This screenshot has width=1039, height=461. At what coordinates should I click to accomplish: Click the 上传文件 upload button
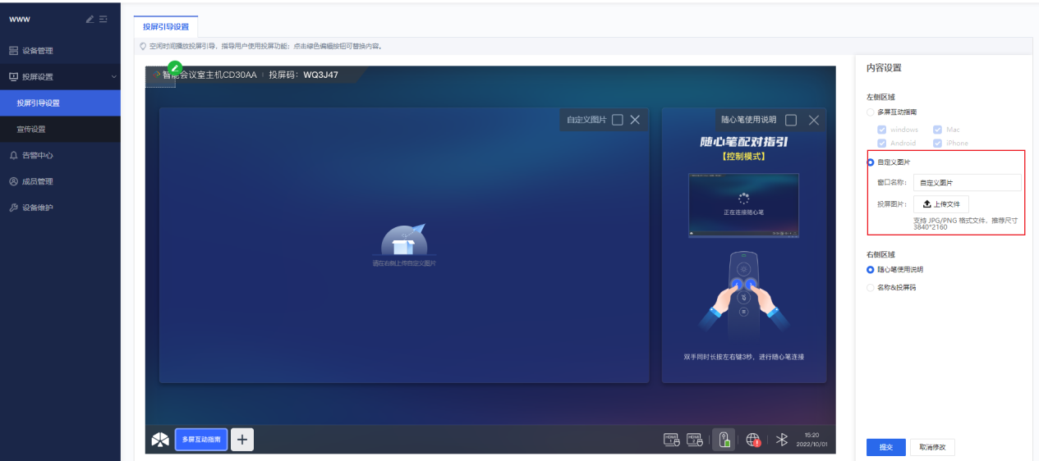pyautogui.click(x=941, y=204)
